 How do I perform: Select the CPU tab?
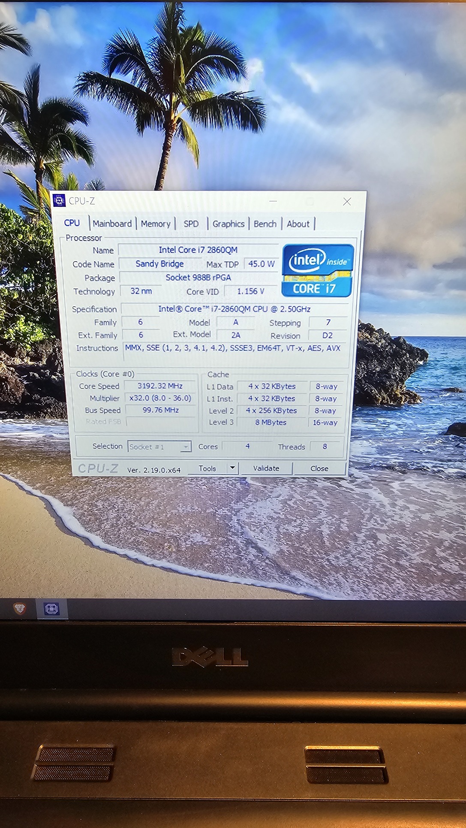pyautogui.click(x=72, y=223)
